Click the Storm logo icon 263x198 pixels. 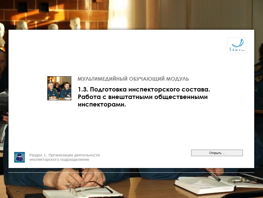[237, 45]
